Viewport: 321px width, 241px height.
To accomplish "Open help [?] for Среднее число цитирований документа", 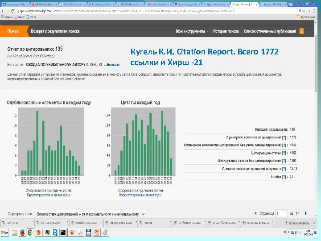I will pyautogui.click(x=284, y=169).
